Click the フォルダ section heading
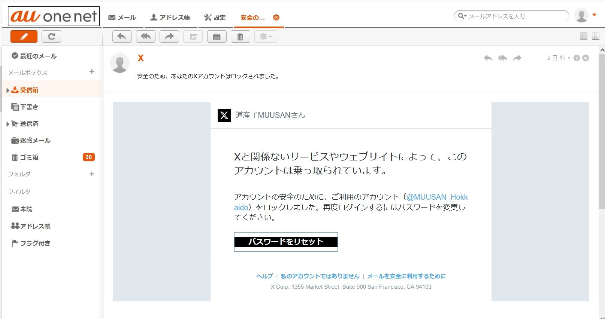Viewport: 605px width, 319px height. pyautogui.click(x=19, y=174)
